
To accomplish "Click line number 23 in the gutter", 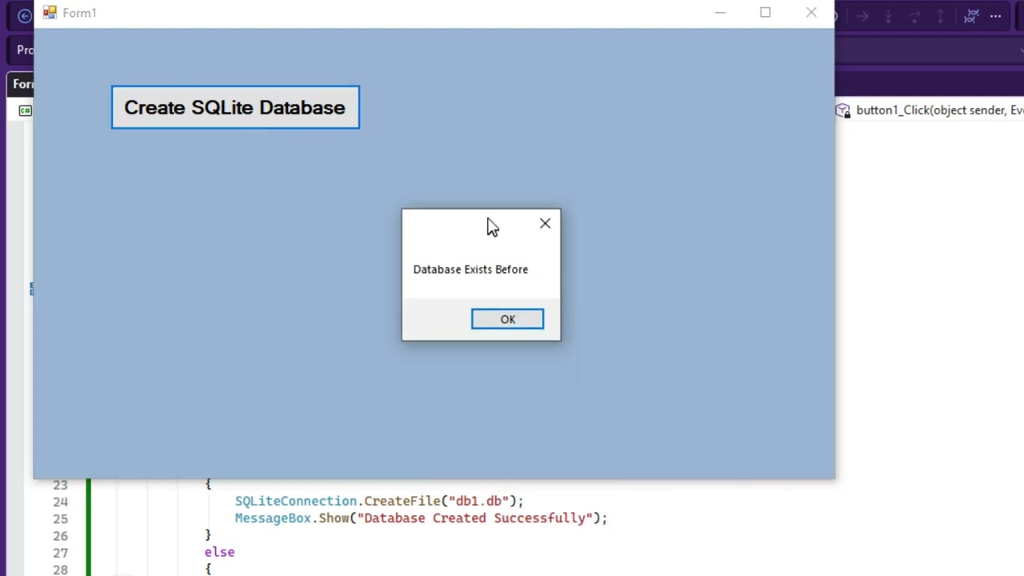I will [60, 485].
